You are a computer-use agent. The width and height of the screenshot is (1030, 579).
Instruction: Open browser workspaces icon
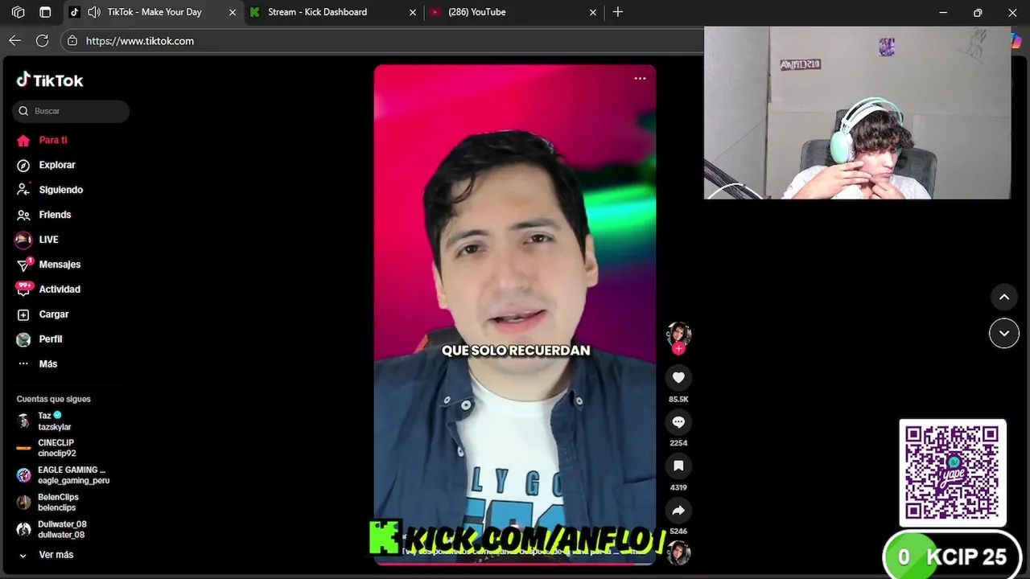click(x=19, y=12)
